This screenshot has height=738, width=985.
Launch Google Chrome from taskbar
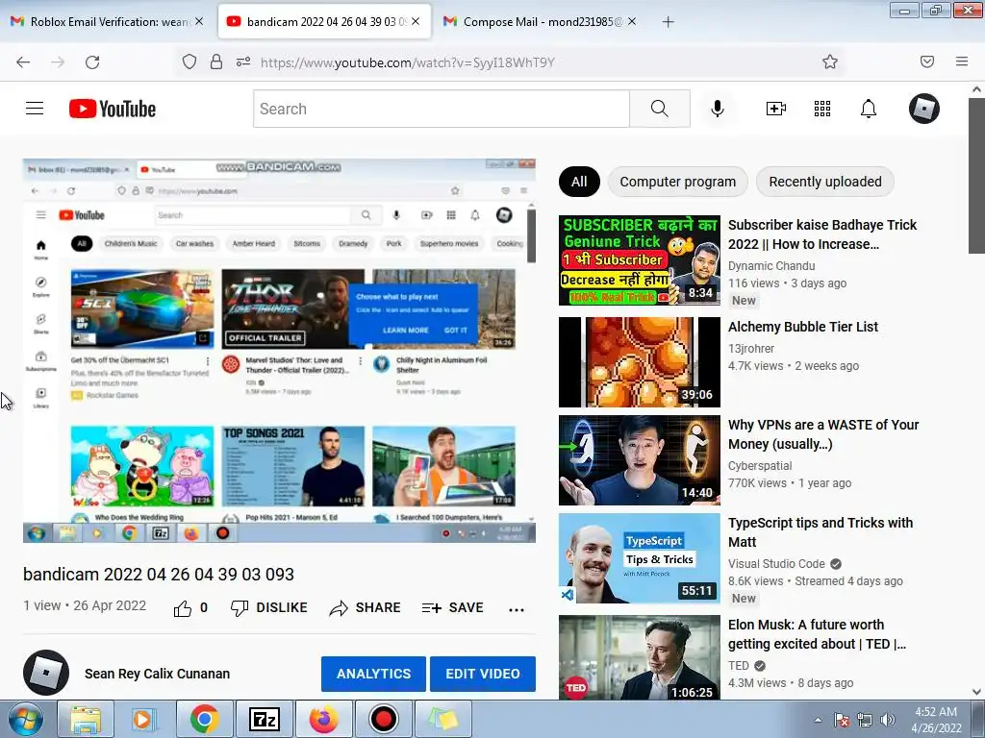(x=204, y=719)
